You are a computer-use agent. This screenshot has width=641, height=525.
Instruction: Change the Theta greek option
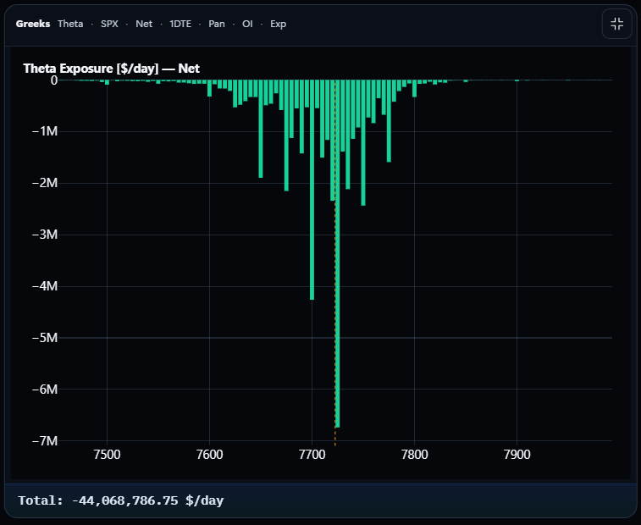pos(70,24)
